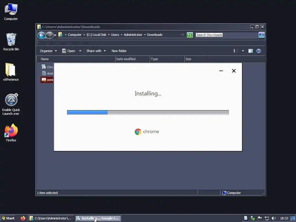Screen dimensions: 296x222
Task: Click the Open command in toolbar
Action: 69,51
